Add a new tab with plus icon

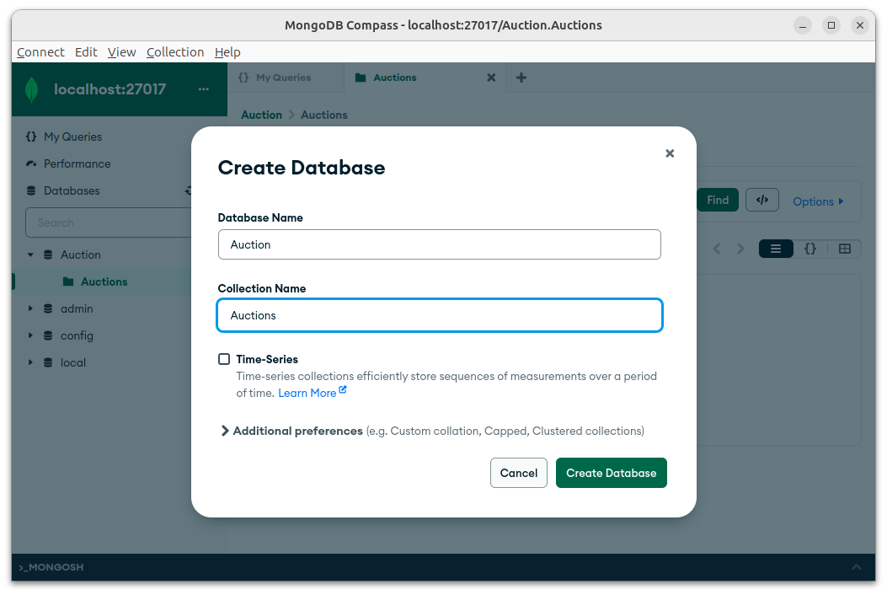click(521, 78)
